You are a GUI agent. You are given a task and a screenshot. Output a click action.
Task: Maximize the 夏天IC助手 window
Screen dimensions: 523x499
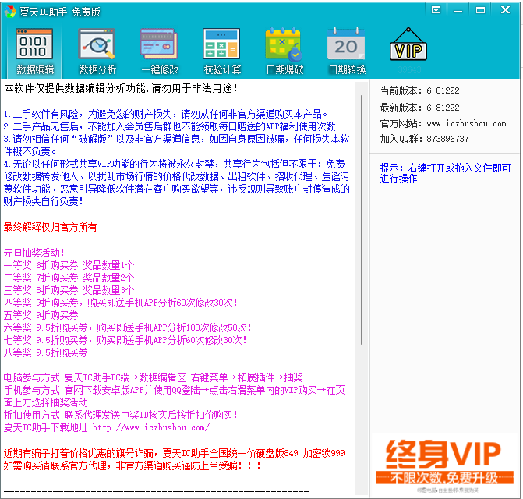click(480, 10)
